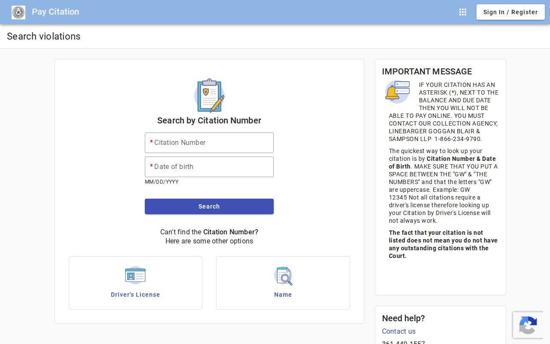The width and height of the screenshot is (550, 344).
Task: Focus the Citation Number input field
Action: click(x=209, y=143)
